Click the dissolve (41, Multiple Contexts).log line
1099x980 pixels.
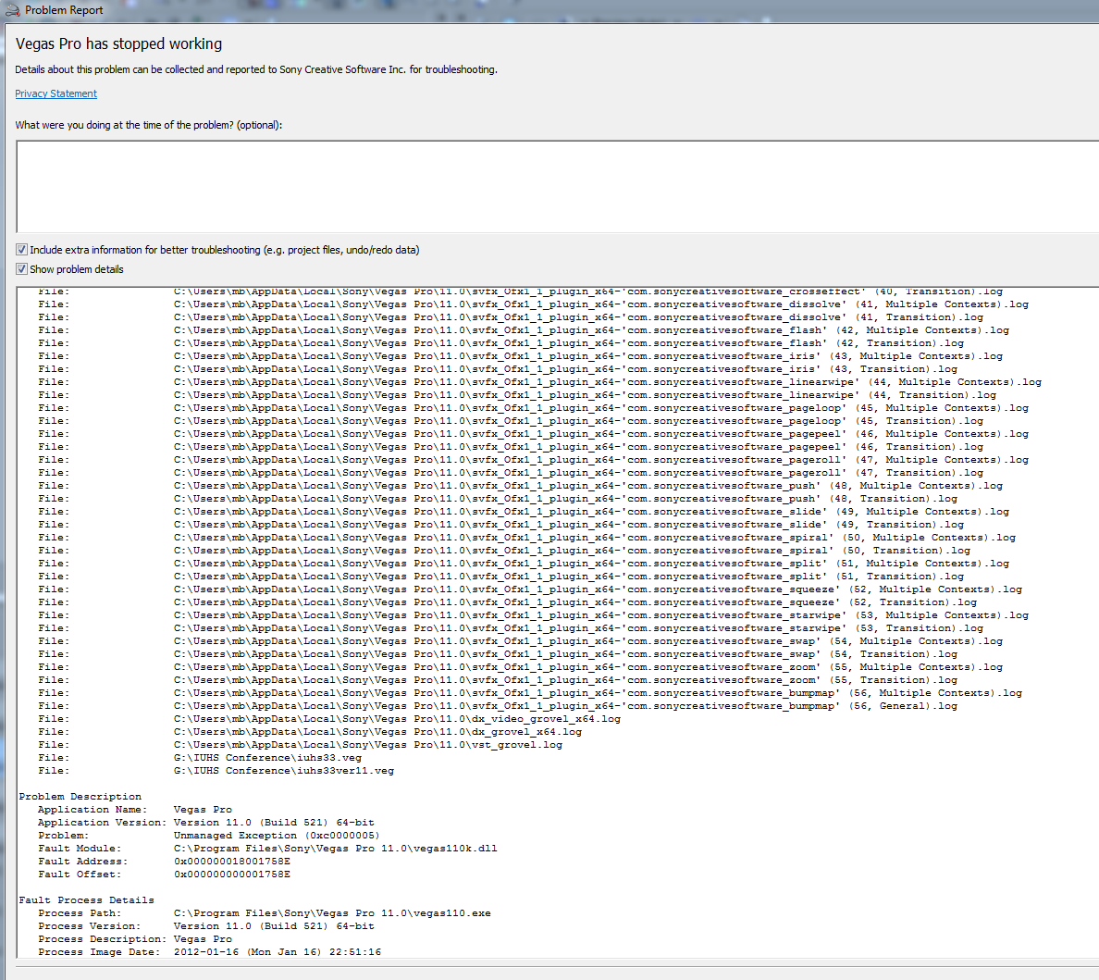[534, 304]
